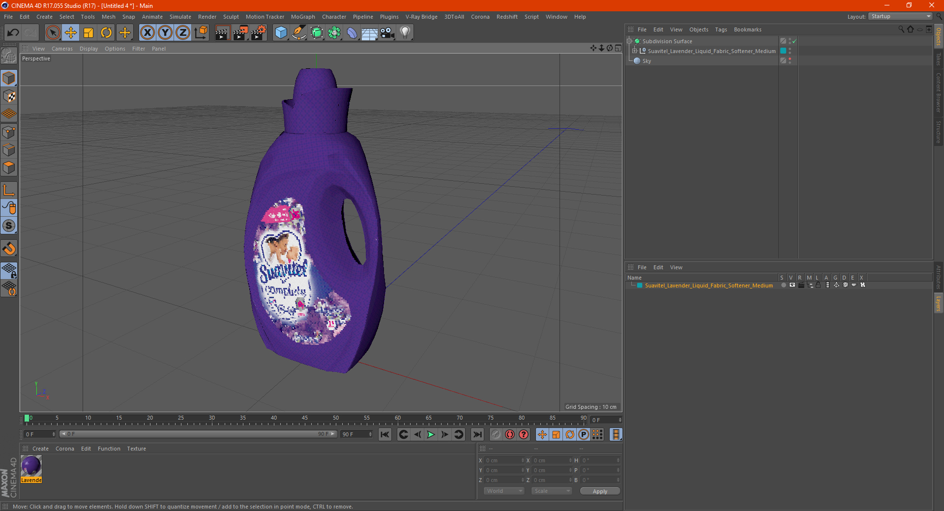Activate the Rotate tool

(106, 33)
